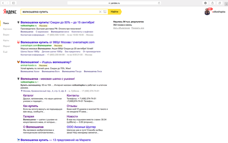Switch to the Видео tab
Viewport: 228px width, 143px height.
(6, 35)
